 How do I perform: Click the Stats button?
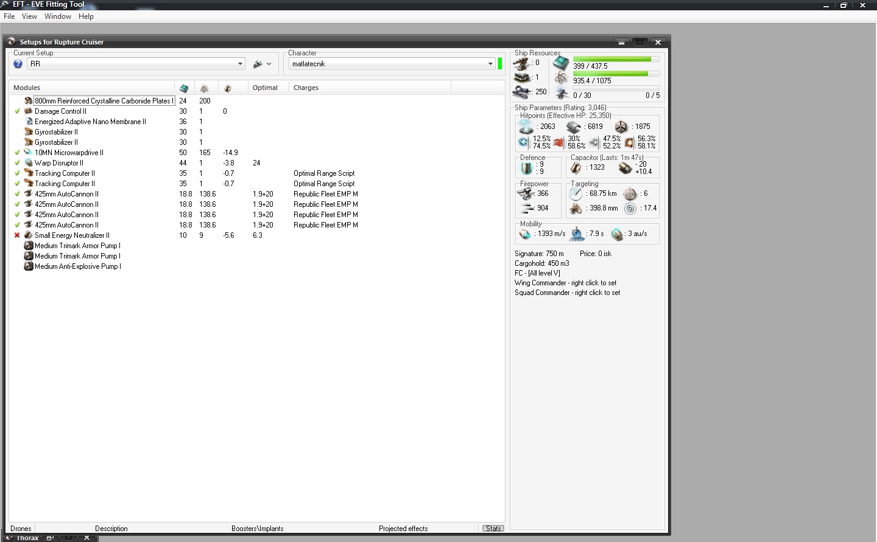[x=493, y=529]
